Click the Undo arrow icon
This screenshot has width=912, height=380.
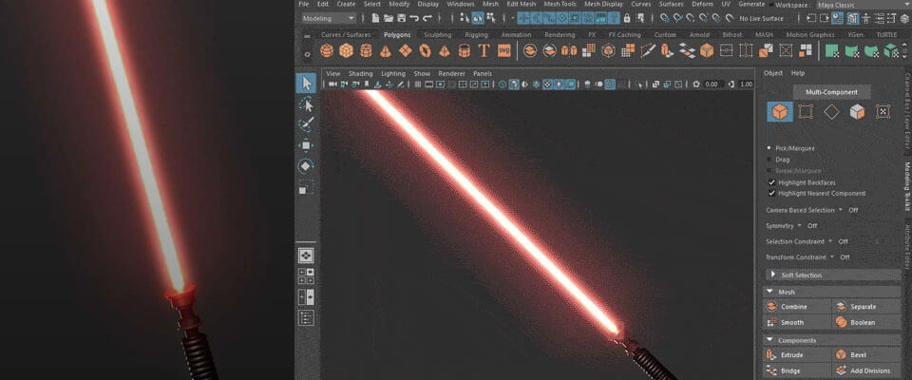pos(414,19)
